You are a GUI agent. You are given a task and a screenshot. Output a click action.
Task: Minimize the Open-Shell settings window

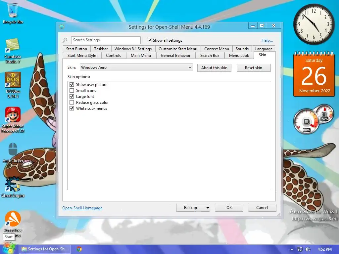pos(253,26)
